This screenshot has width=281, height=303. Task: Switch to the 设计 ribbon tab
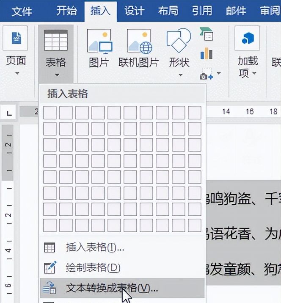click(x=134, y=11)
